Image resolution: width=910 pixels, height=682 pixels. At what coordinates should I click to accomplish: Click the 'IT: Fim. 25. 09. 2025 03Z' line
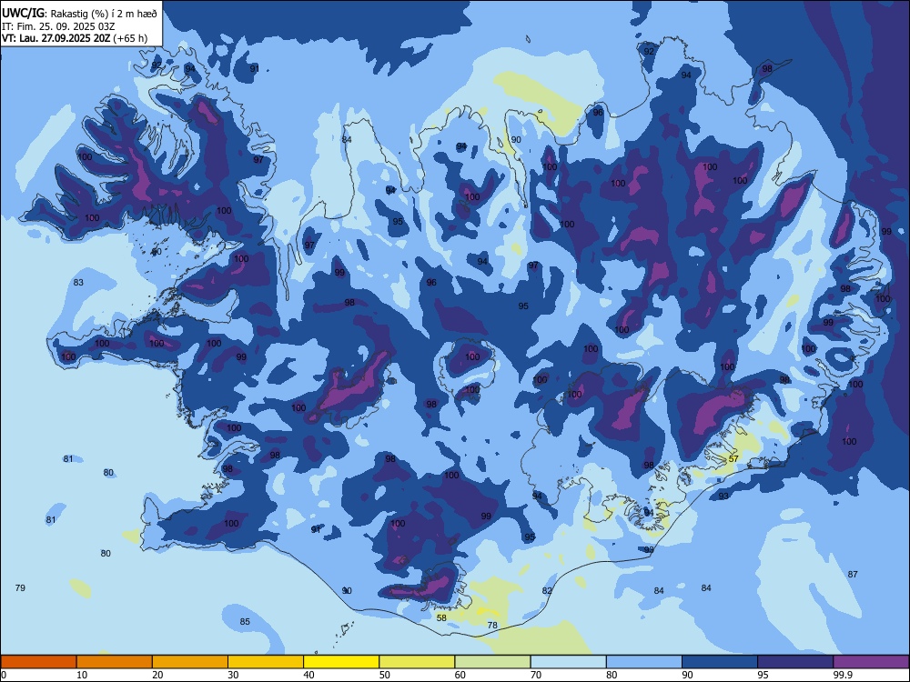tap(58, 26)
